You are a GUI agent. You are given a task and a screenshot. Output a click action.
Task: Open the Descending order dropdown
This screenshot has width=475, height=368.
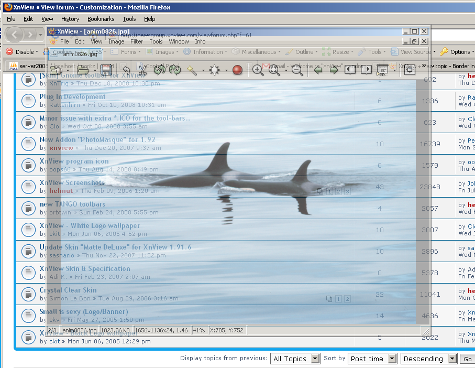click(429, 359)
